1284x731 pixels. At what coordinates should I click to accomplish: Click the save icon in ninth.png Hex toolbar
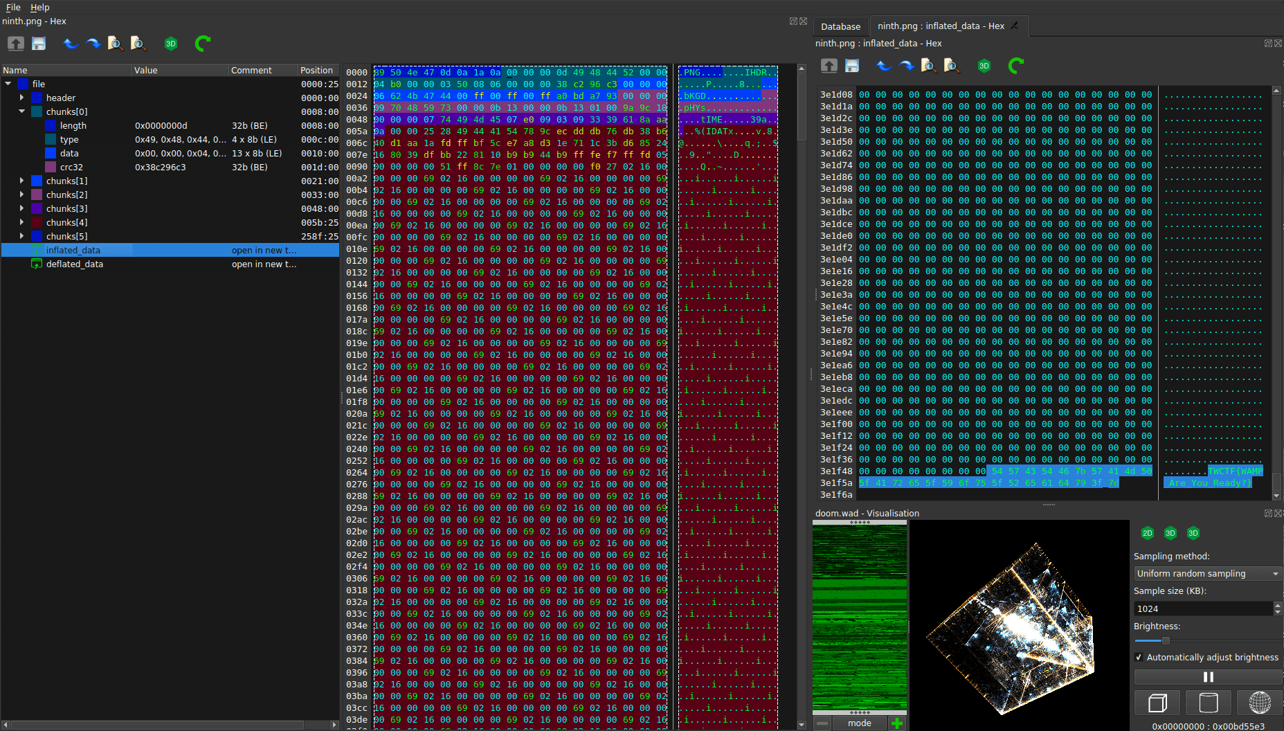click(x=39, y=44)
